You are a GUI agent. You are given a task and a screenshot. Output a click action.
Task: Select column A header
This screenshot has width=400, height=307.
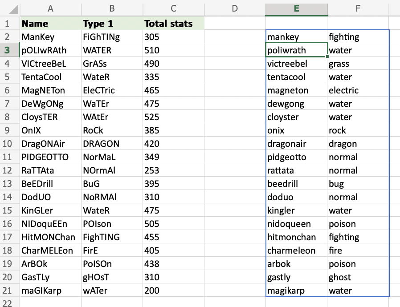click(x=50, y=8)
